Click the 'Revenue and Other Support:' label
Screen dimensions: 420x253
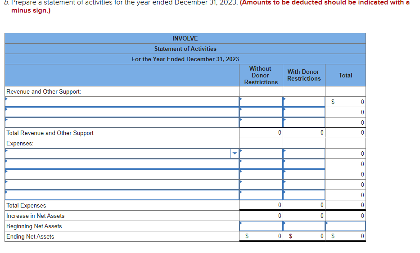click(44, 92)
